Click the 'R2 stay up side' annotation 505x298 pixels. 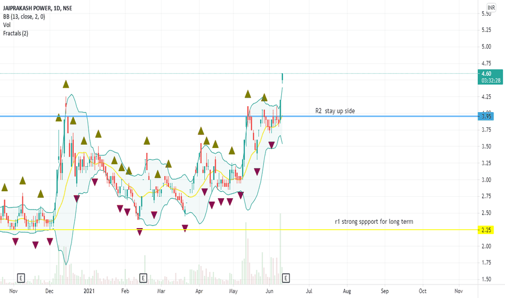click(335, 111)
